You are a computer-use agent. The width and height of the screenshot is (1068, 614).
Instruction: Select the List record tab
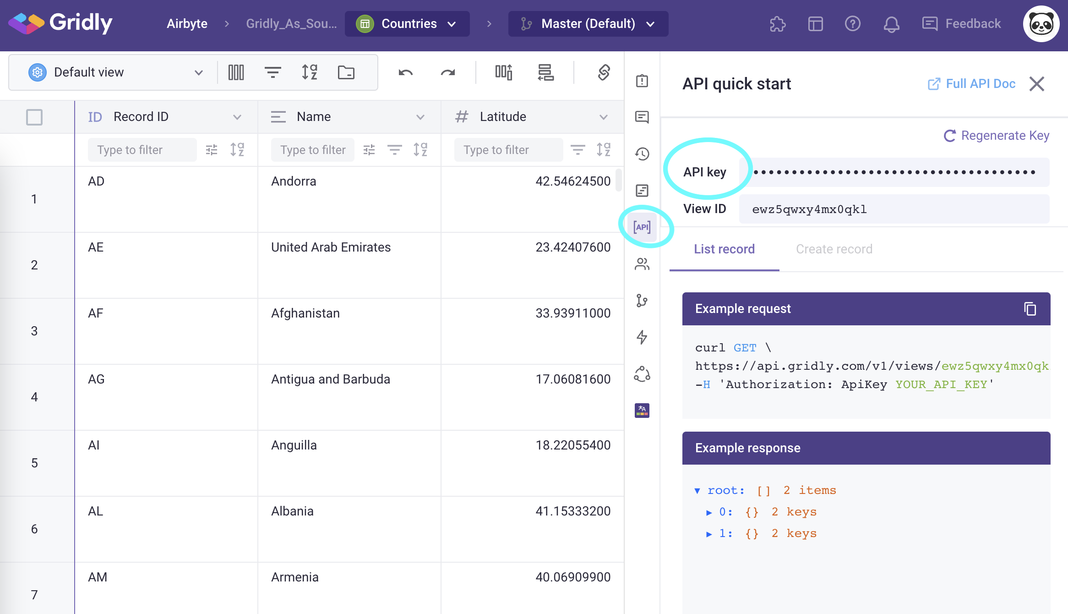[x=724, y=249]
